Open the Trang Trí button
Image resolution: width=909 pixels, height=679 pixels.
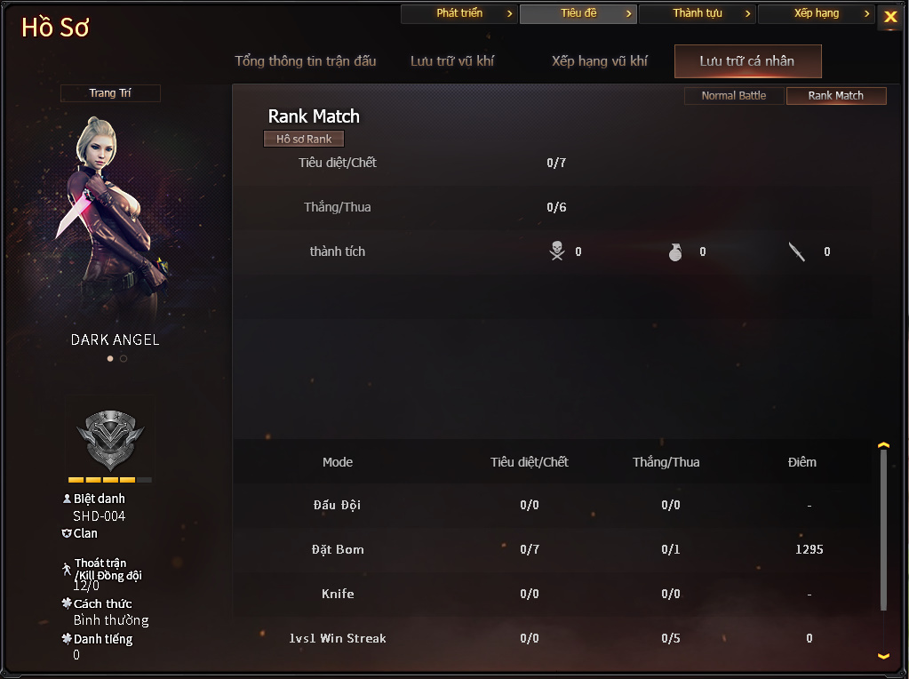[x=110, y=92]
